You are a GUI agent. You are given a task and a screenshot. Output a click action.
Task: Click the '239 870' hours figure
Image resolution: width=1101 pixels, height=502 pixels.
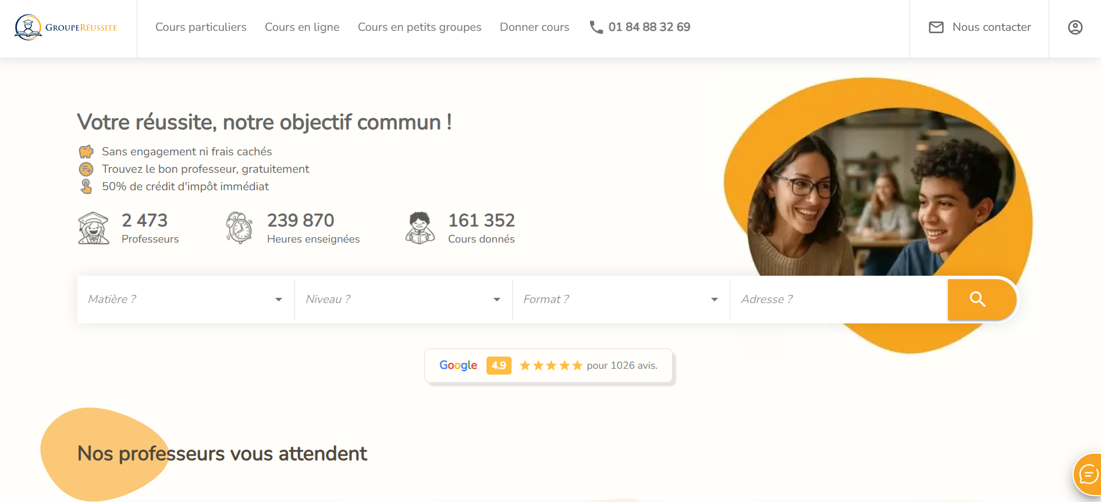(x=301, y=220)
